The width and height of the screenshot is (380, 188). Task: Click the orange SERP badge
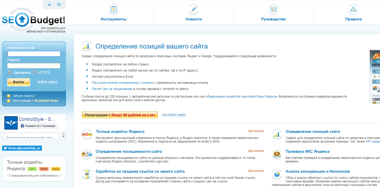(44, 169)
